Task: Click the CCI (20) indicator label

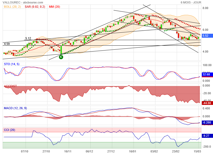Action: coord(10,130)
